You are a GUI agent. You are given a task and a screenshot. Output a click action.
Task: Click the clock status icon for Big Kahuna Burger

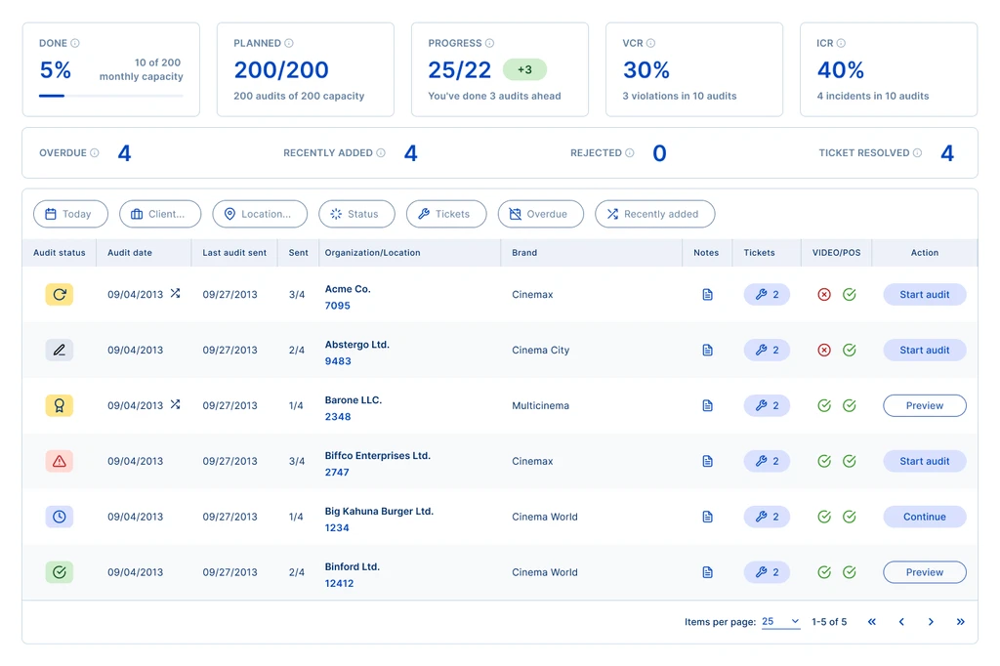pyautogui.click(x=60, y=516)
